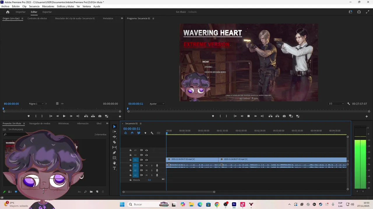Solo audio track A2
The width and height of the screenshot is (373, 209).
pos(152,170)
